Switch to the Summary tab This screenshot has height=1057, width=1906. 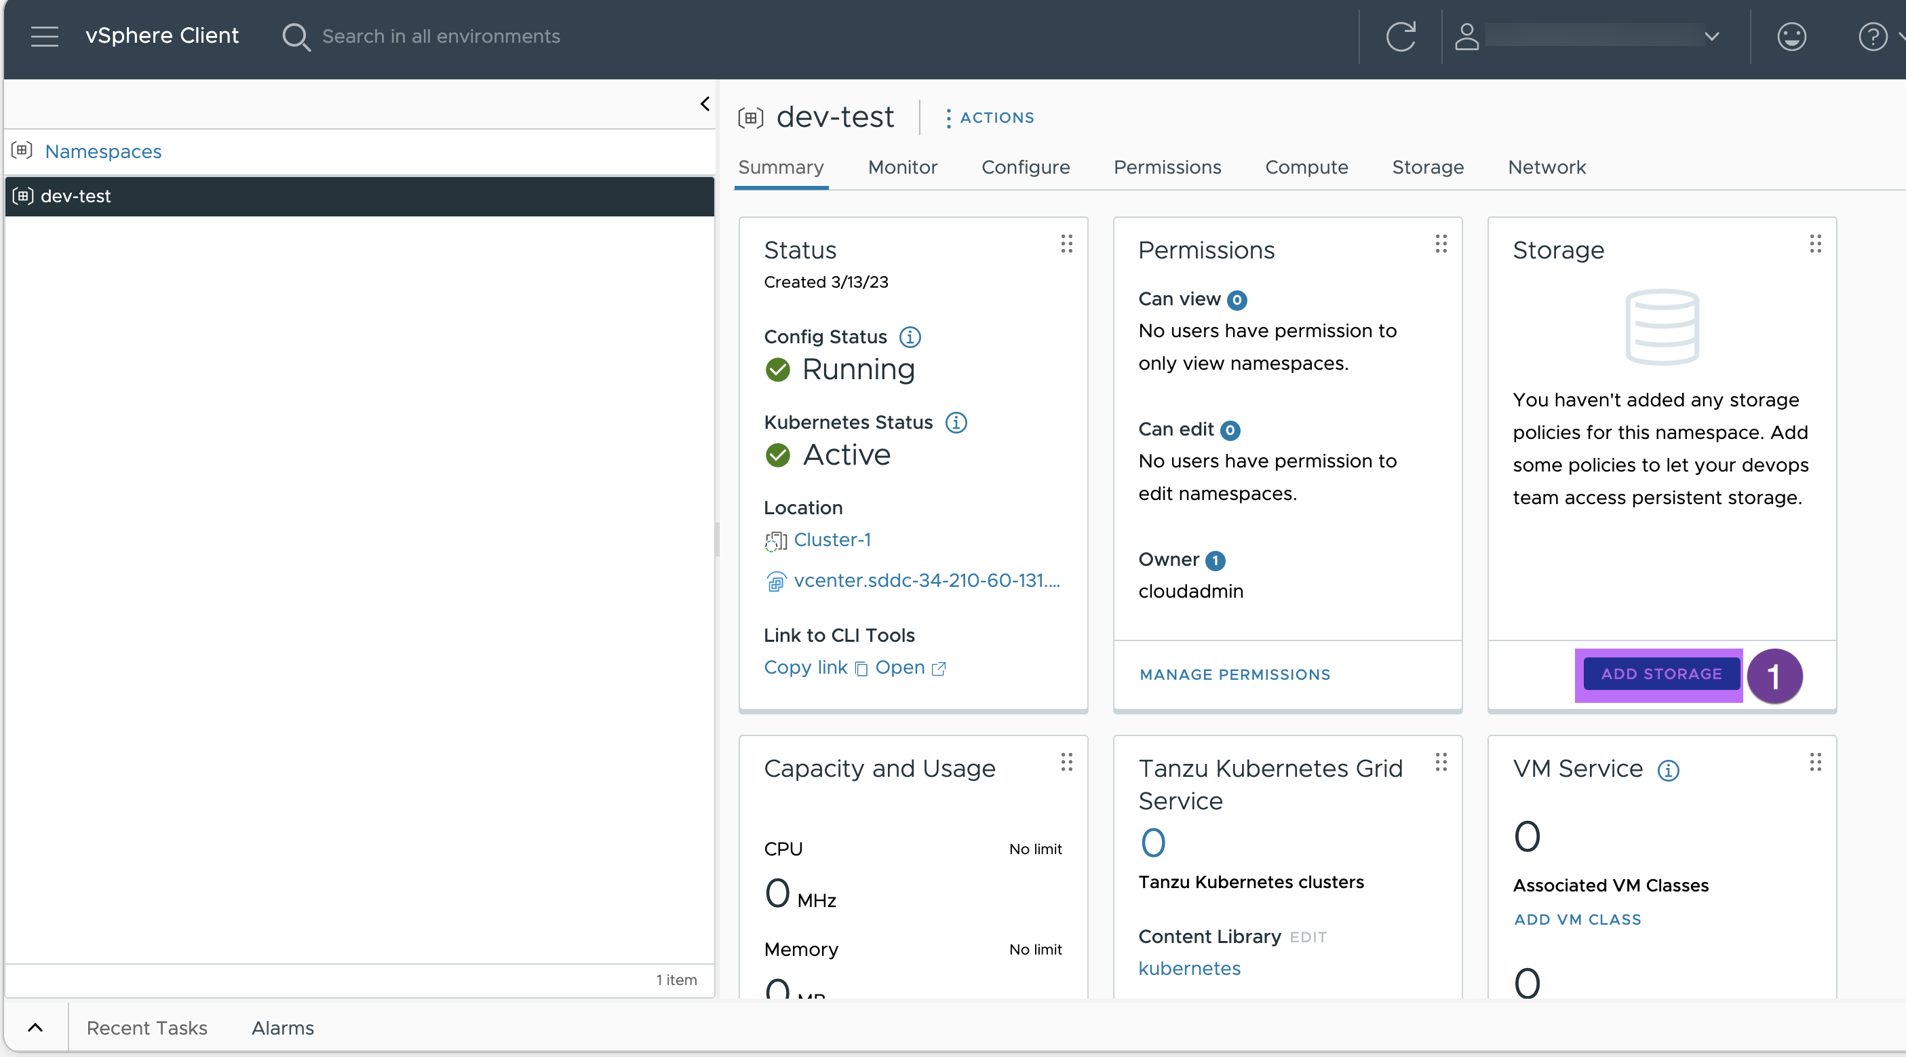pos(781,168)
